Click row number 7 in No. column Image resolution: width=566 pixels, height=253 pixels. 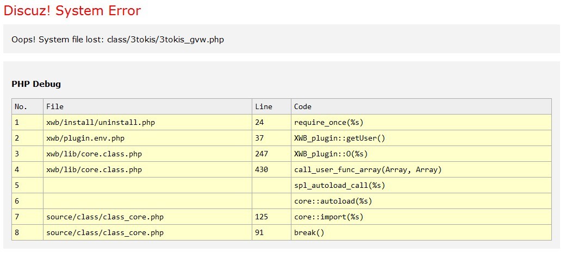point(27,217)
